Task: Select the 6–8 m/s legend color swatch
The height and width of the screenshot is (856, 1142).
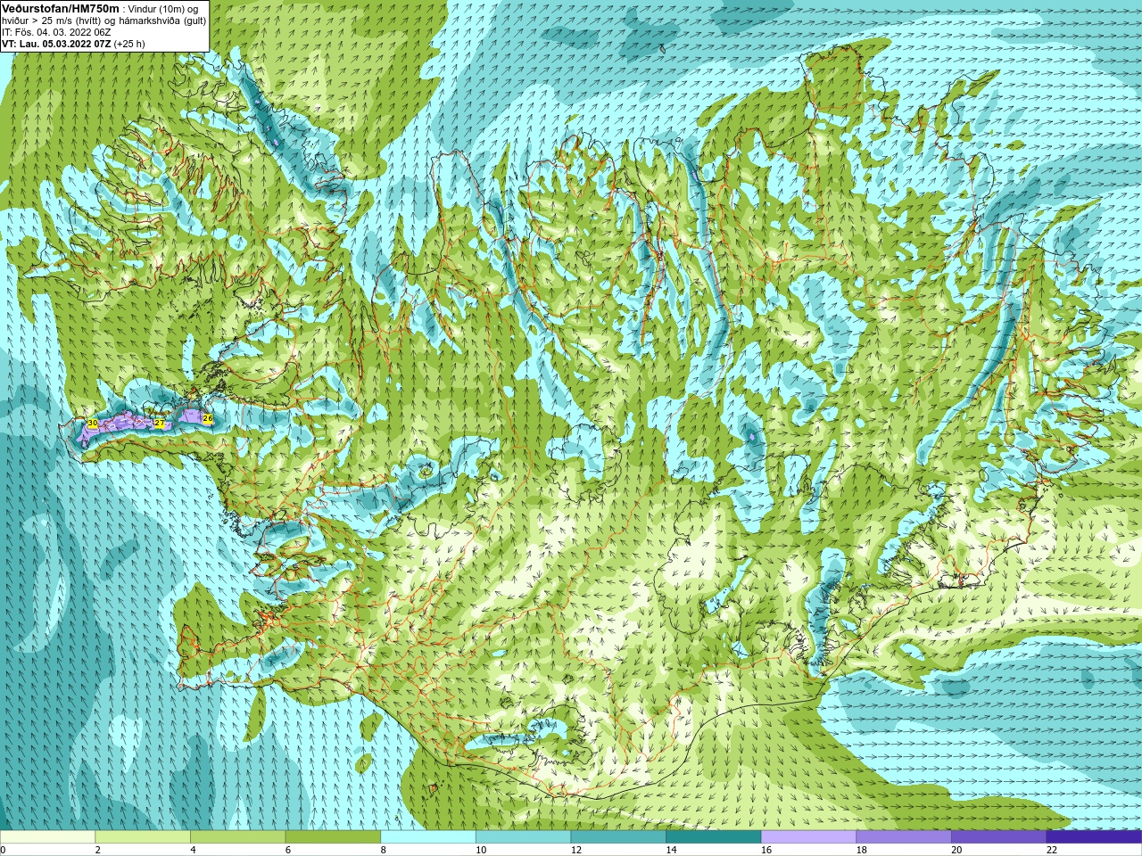Action: point(333,837)
